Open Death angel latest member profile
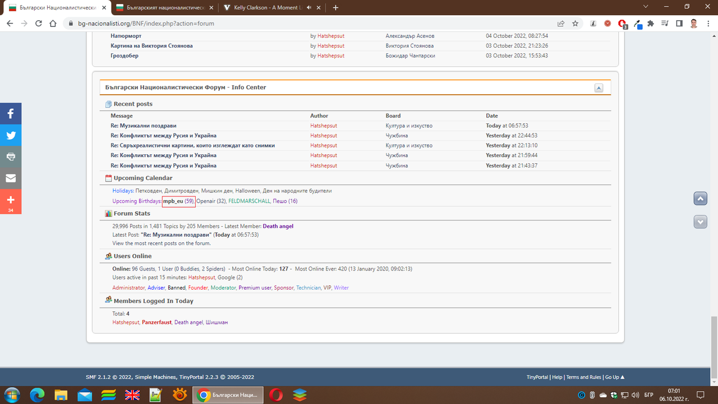This screenshot has width=718, height=404. [x=278, y=226]
